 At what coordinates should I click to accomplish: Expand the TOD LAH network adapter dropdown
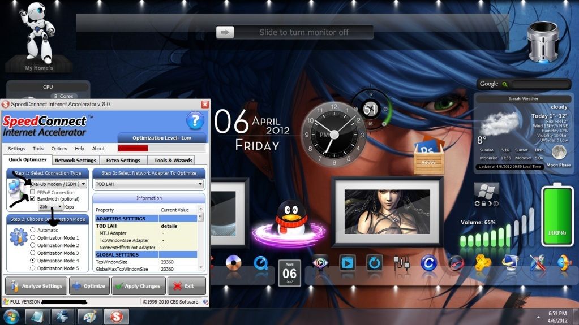(x=149, y=184)
